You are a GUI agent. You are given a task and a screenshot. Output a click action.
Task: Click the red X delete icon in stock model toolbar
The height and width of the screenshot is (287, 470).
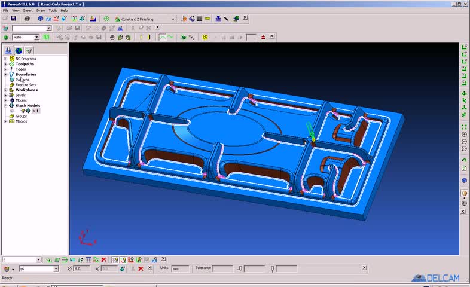[104, 259]
